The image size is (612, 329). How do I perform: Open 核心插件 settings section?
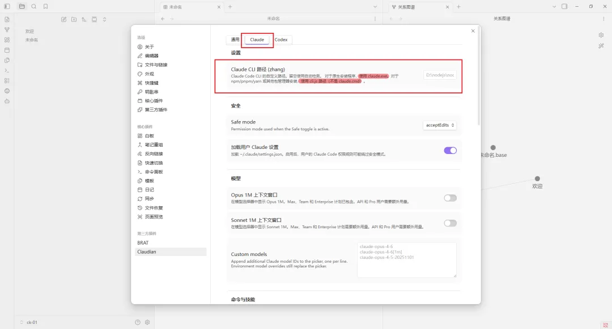pos(170,101)
